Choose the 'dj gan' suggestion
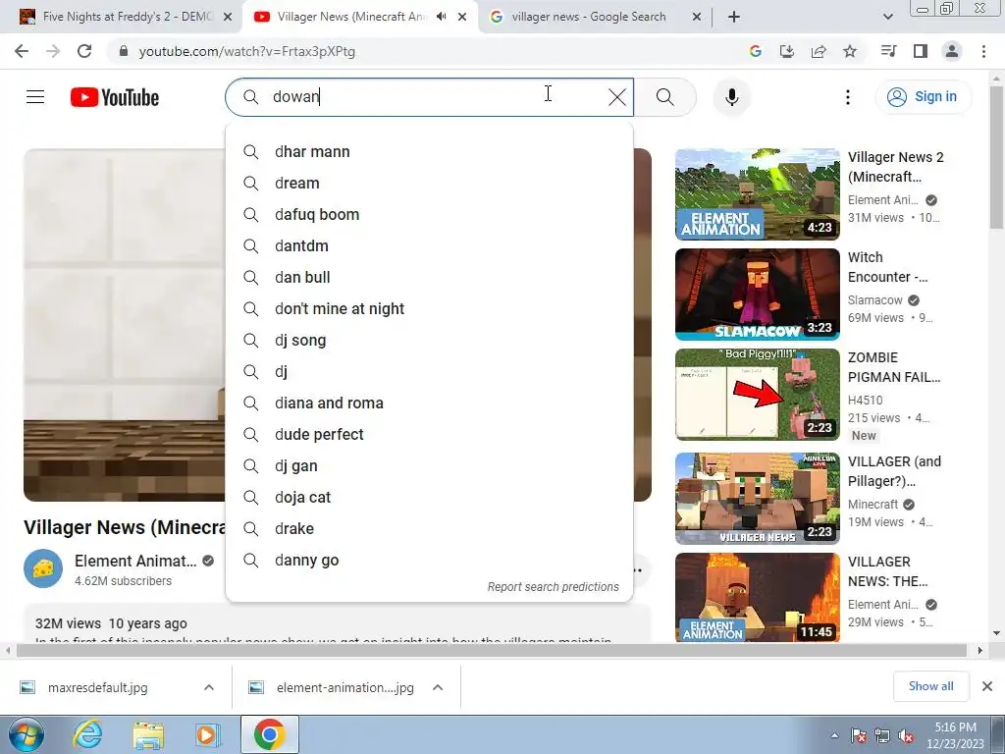1005x754 pixels. pos(430,466)
